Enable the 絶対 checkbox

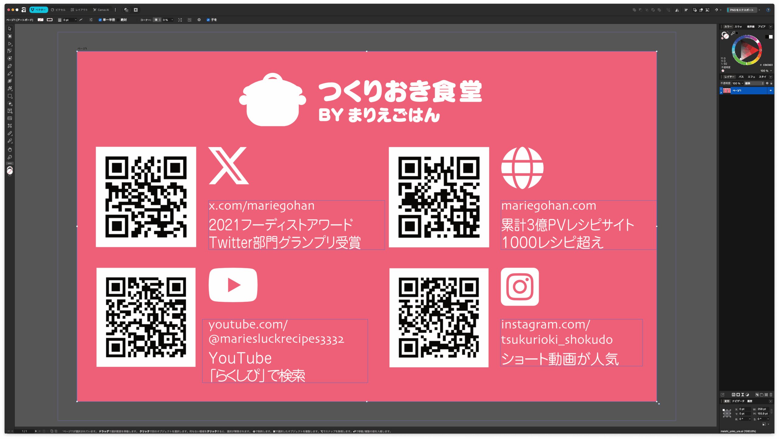pyautogui.click(x=118, y=20)
